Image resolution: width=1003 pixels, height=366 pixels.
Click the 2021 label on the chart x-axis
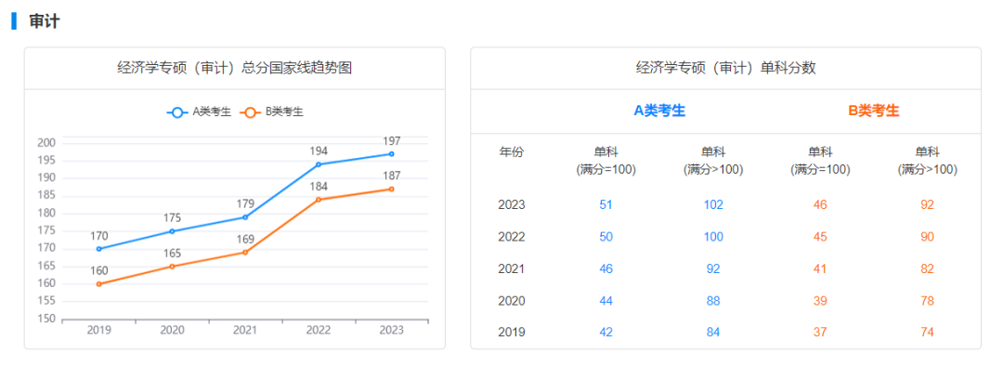[245, 330]
